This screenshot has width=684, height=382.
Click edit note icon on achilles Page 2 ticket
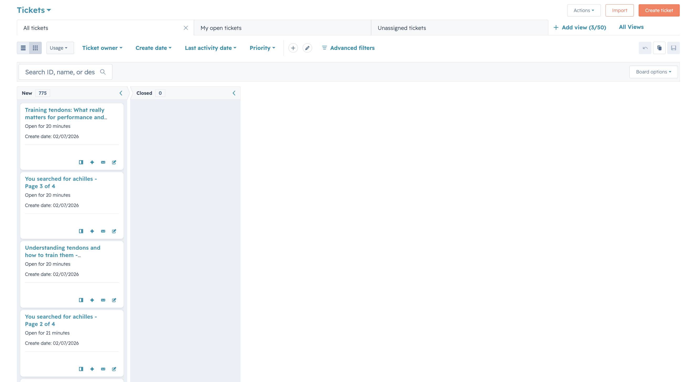(114, 369)
